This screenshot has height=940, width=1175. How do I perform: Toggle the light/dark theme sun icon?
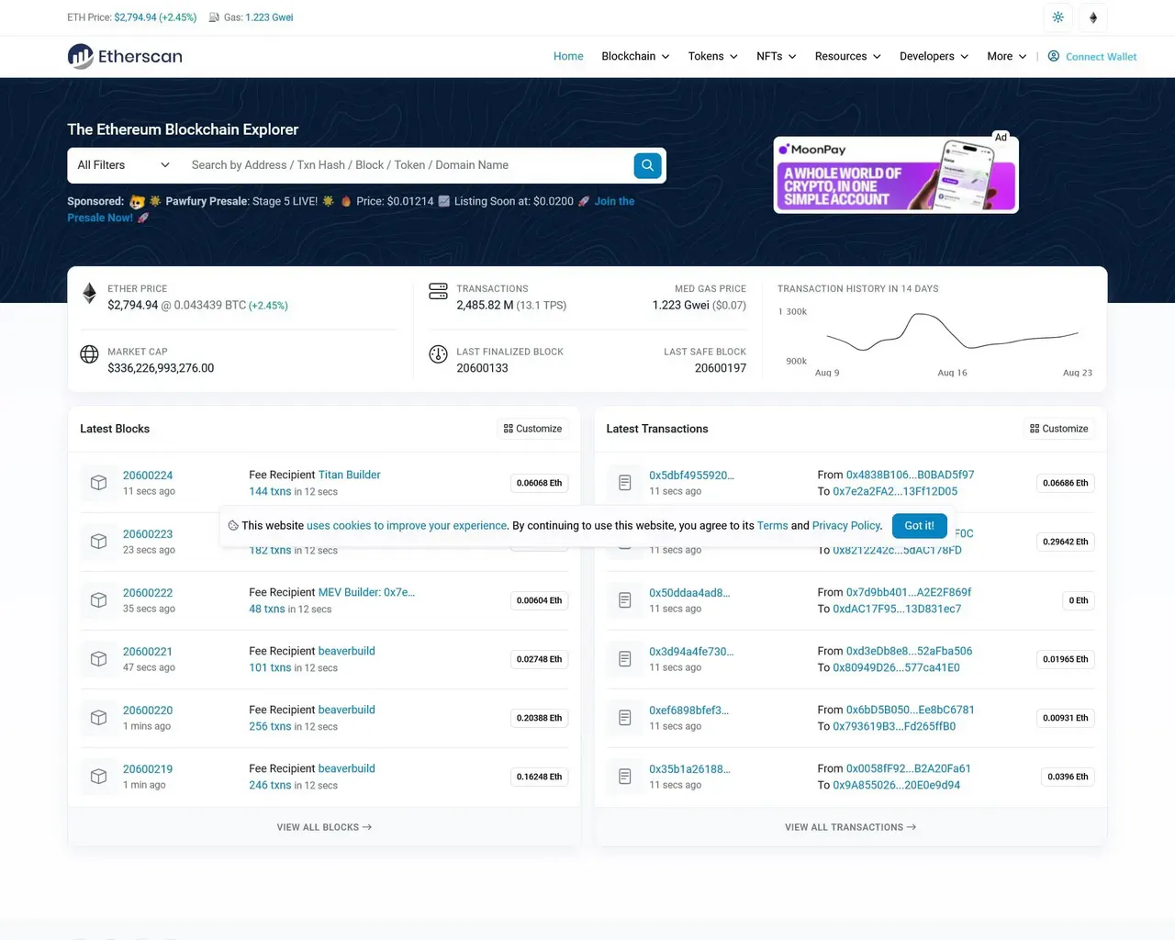coord(1058,17)
